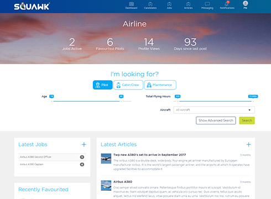Open the All Aircraft dropdown
This screenshot has width=271, height=199.
pos(214,110)
